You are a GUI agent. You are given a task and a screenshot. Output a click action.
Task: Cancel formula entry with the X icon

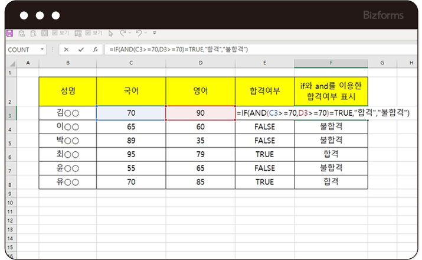point(66,50)
